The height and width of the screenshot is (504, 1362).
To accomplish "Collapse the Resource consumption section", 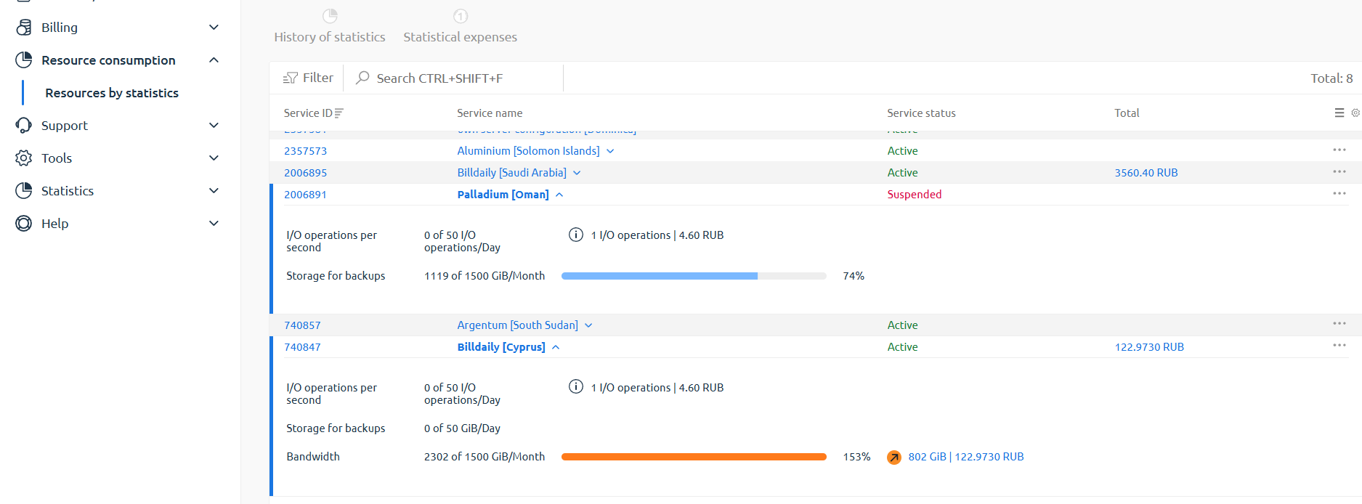I will pyautogui.click(x=214, y=60).
